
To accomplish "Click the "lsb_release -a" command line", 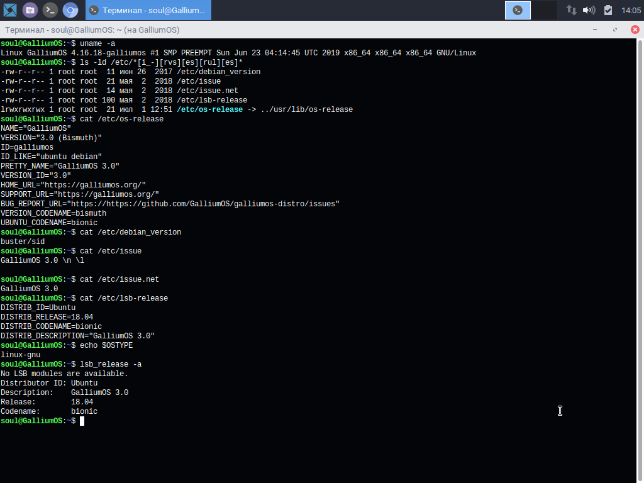I will tap(71, 365).
